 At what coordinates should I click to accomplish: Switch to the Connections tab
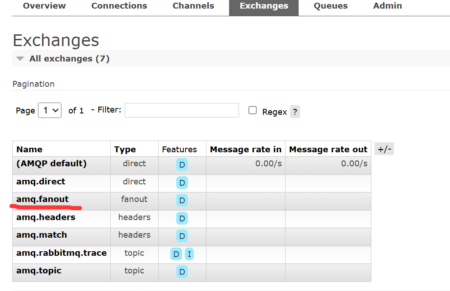pos(119,6)
